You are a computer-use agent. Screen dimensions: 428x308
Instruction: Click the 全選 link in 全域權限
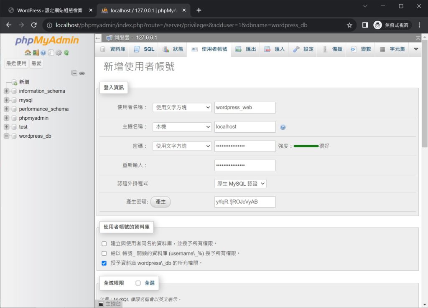150,283
